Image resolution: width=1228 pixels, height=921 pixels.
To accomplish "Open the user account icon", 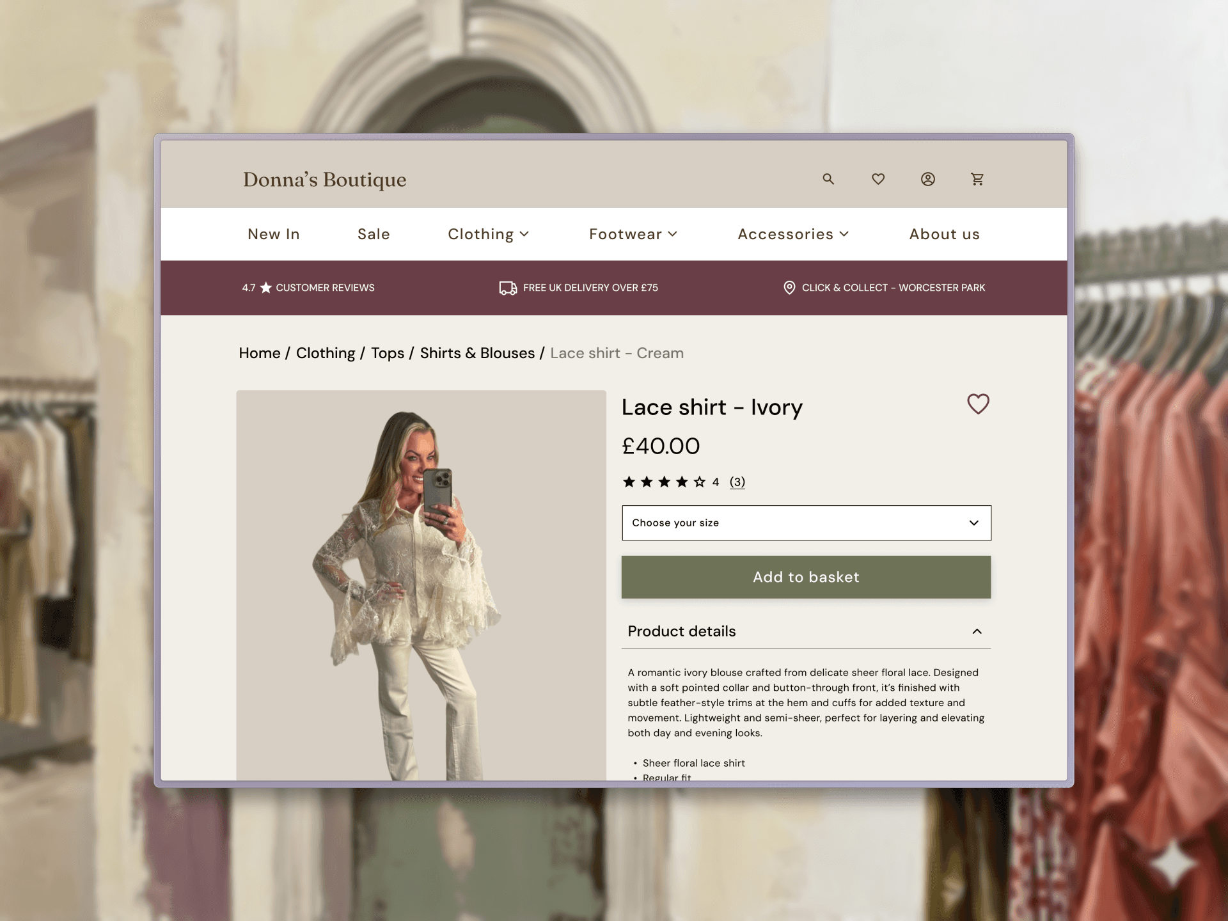I will pos(928,179).
